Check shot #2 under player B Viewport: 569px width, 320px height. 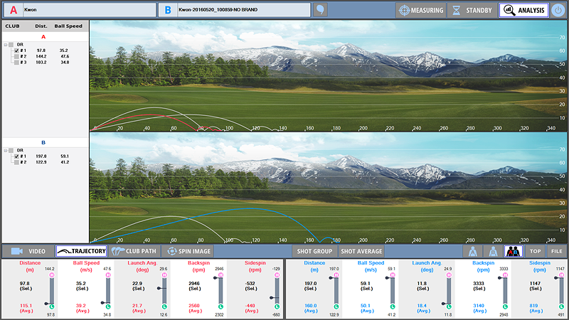pyautogui.click(x=16, y=162)
